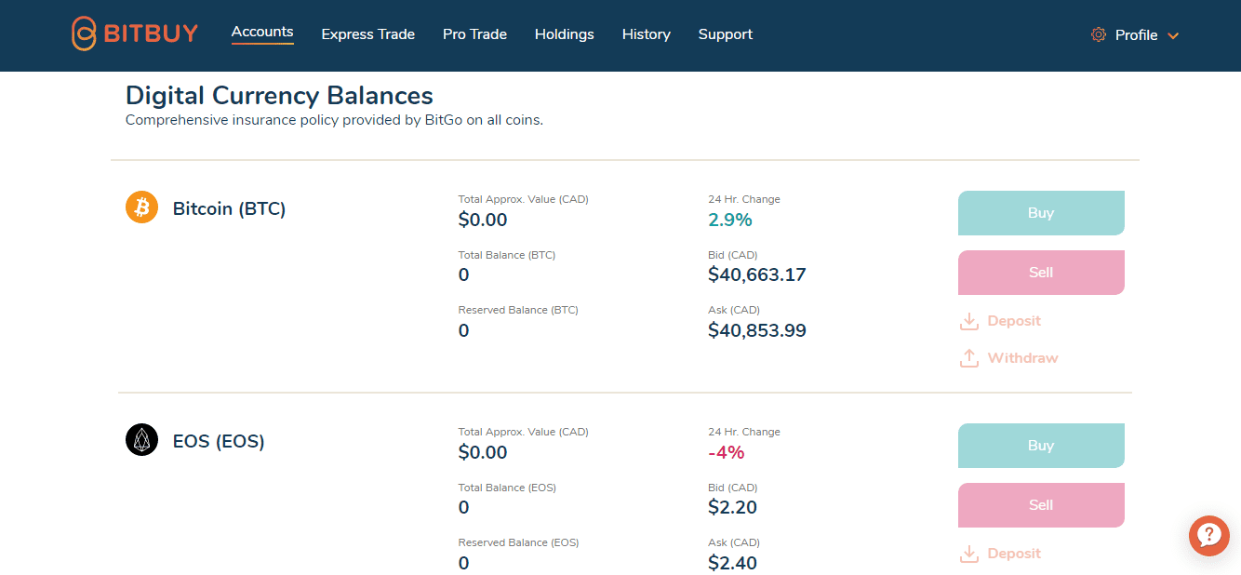Click the BitGo insurance policy note

pyautogui.click(x=334, y=120)
